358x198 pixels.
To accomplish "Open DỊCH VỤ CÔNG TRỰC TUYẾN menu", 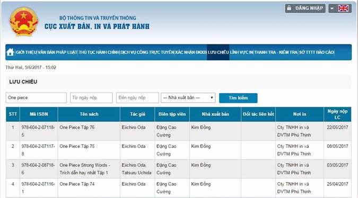I will (x=147, y=52).
